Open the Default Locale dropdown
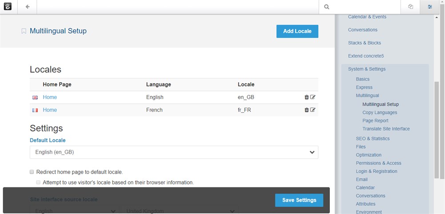Viewport: 445px width, 214px height. [x=174, y=152]
